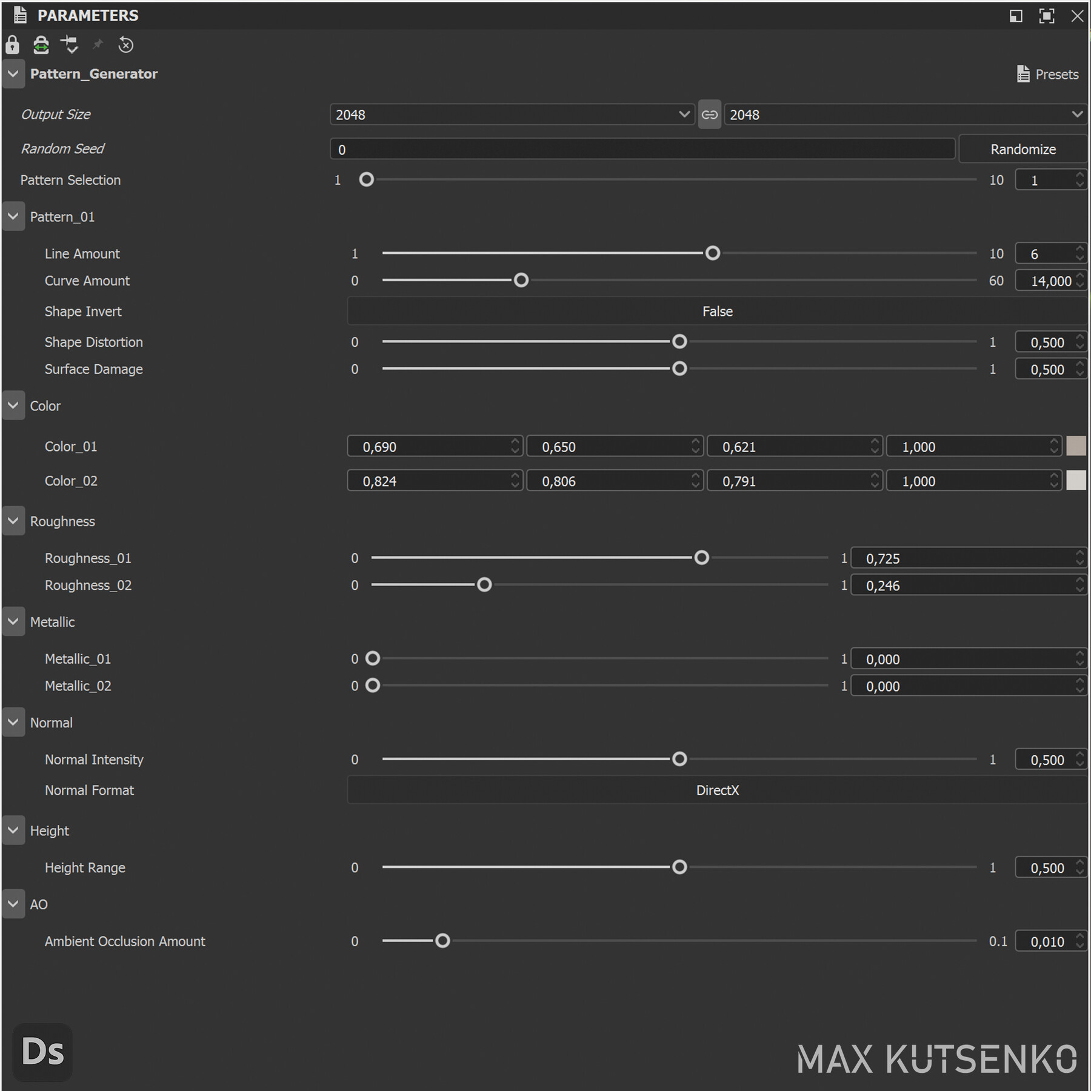Switch Normal Format from DirectX
The height and width of the screenshot is (1091, 1091).
point(717,790)
